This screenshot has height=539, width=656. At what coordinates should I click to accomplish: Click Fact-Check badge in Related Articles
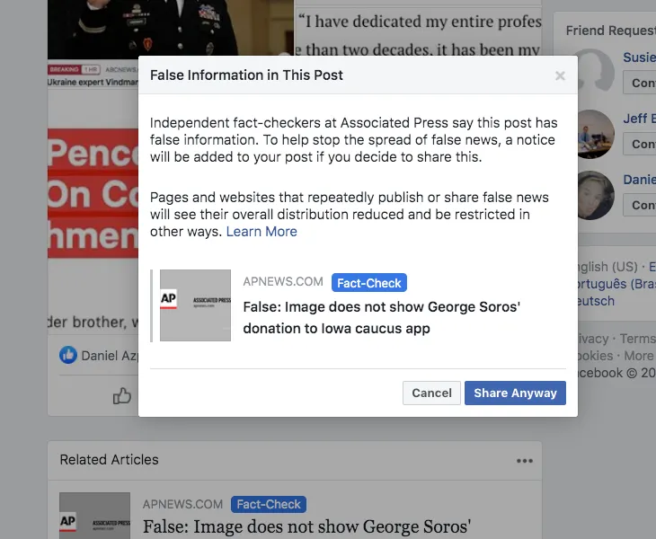(268, 504)
